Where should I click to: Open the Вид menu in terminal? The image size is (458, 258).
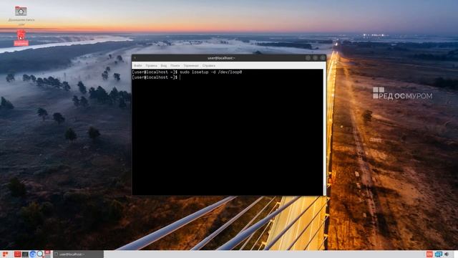(164, 65)
